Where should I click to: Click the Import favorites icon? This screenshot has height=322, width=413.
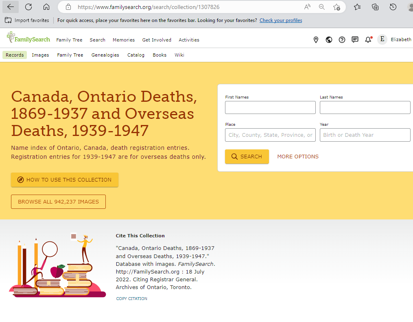point(8,20)
